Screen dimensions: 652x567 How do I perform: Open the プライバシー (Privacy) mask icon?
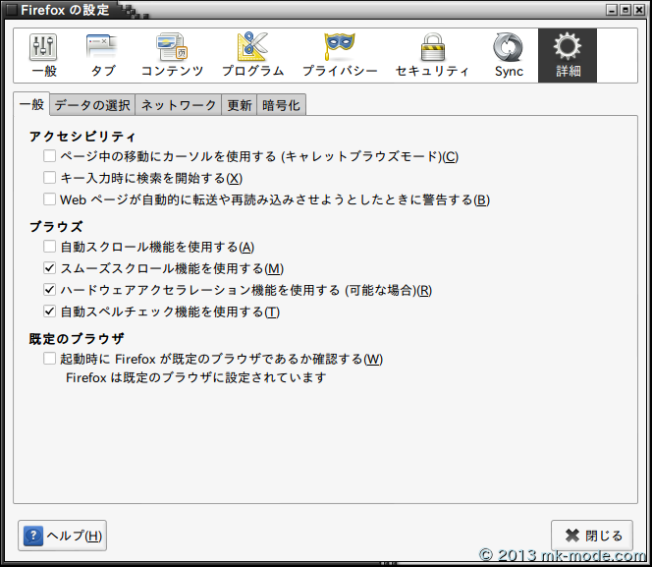(339, 55)
